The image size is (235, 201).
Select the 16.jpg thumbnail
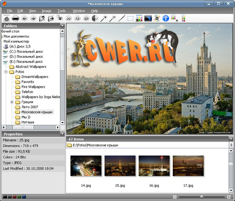pyautogui.click(x=154, y=166)
